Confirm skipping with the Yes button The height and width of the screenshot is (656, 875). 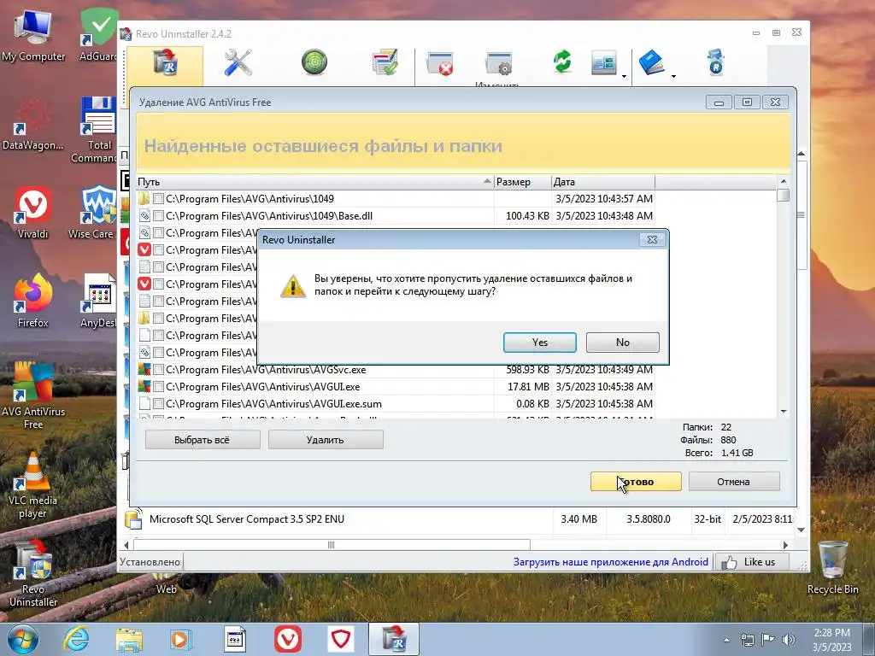coord(540,343)
